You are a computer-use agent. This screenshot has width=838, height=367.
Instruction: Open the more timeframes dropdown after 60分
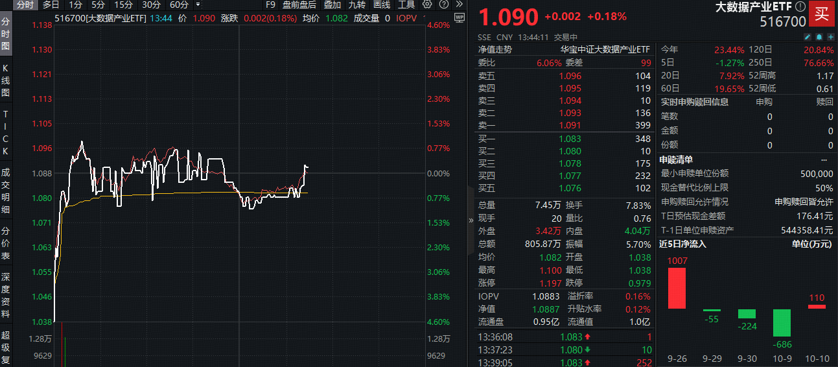click(198, 5)
